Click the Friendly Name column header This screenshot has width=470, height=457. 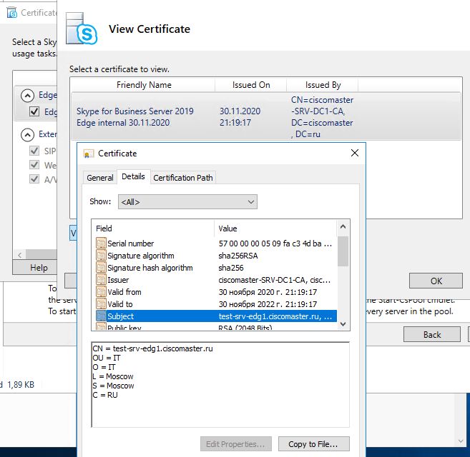[144, 85]
